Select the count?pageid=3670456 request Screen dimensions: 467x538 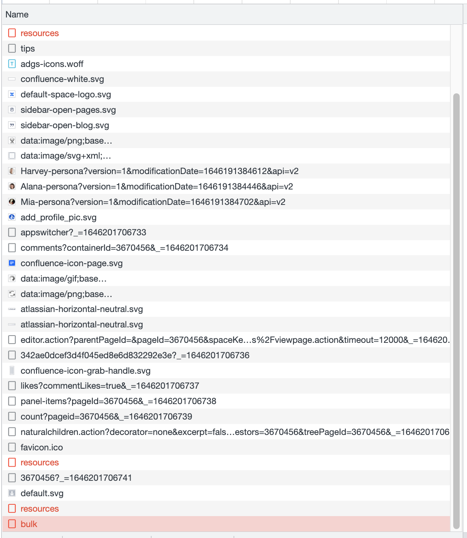pos(226,417)
